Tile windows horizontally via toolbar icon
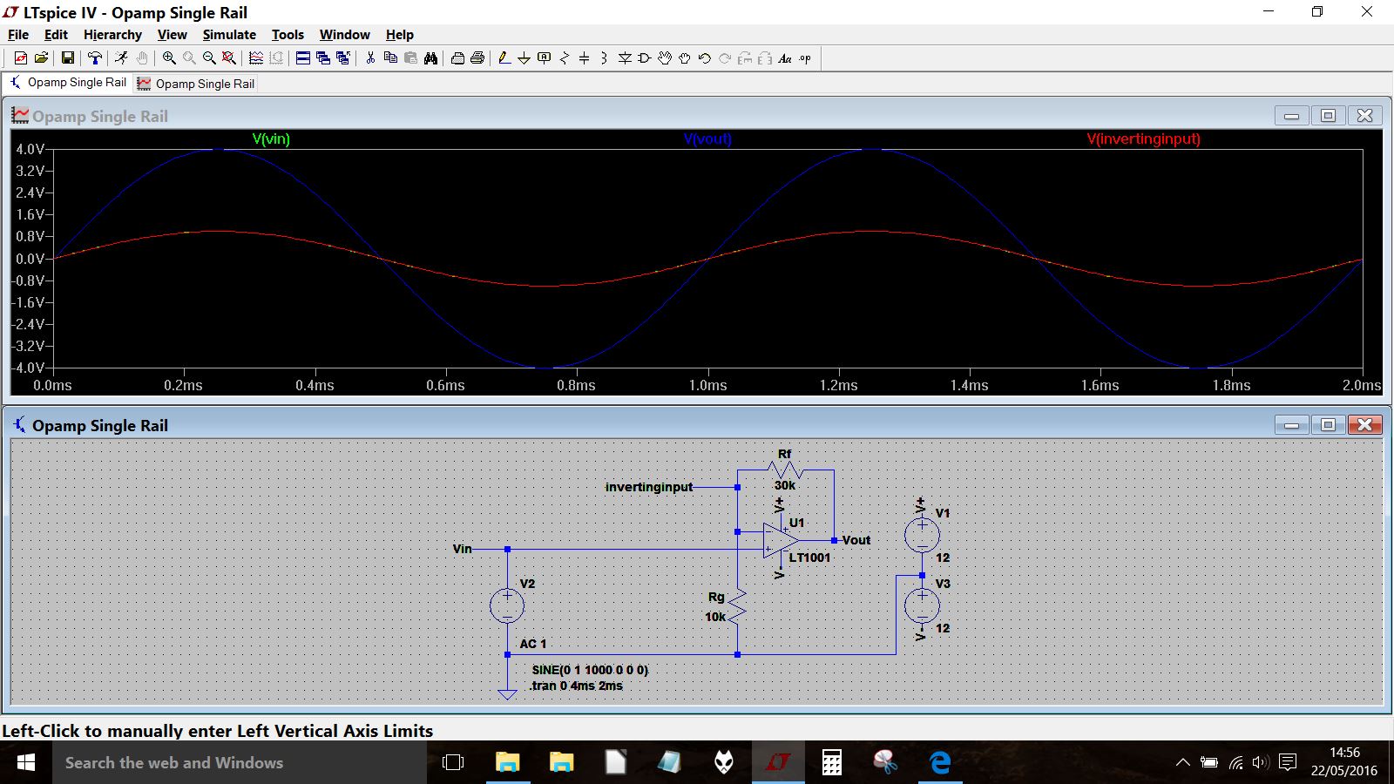 point(303,58)
